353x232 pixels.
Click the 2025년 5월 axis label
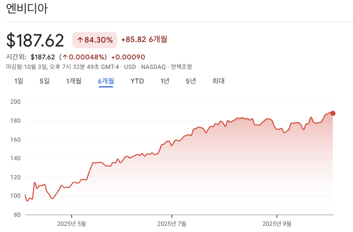click(72, 224)
